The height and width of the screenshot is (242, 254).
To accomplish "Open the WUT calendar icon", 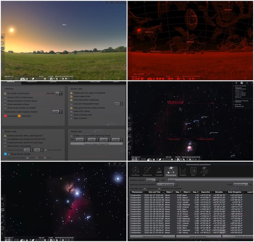I will point(193,171).
